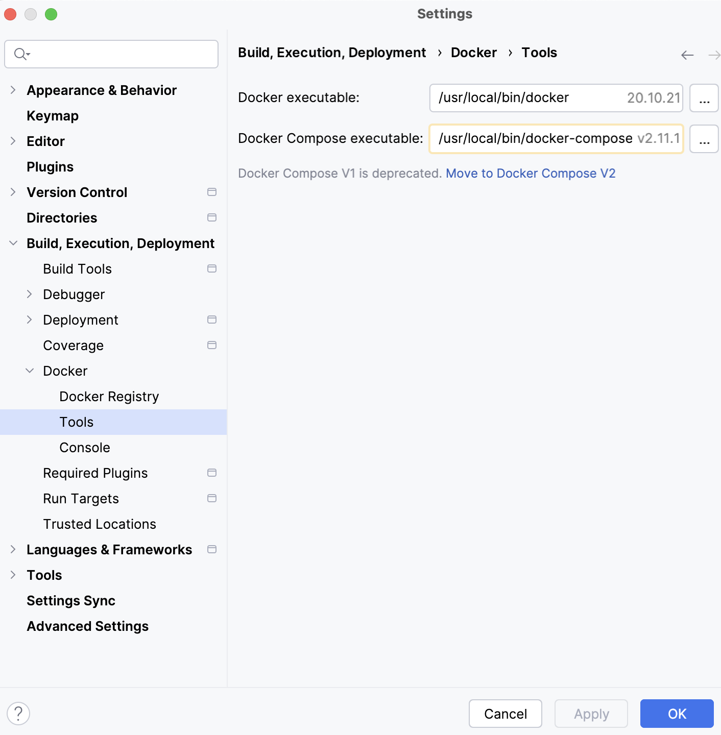
Task: Click project-level icon beside Build Tools
Action: (x=212, y=268)
